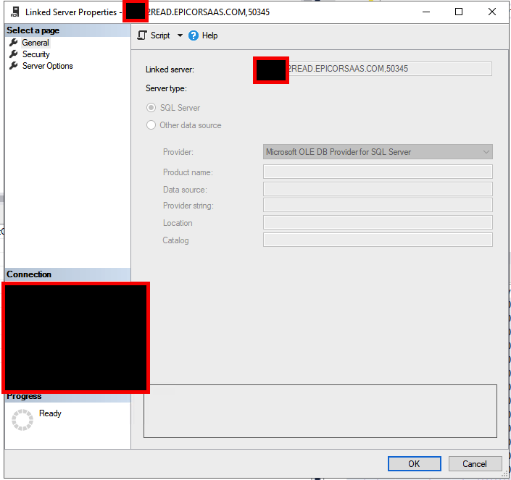
Task: Click the Server type label
Action: coord(166,88)
